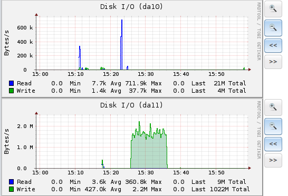Viewport: 288px width, 196px height.
Task: Select the green Write legend box for da11
Action: pos(12,189)
